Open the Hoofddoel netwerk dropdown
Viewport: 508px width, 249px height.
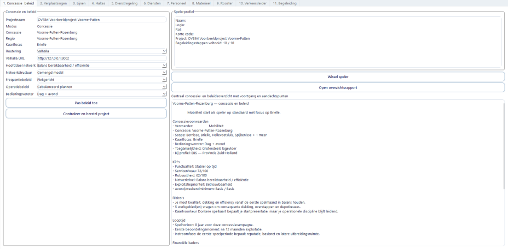tap(101, 65)
